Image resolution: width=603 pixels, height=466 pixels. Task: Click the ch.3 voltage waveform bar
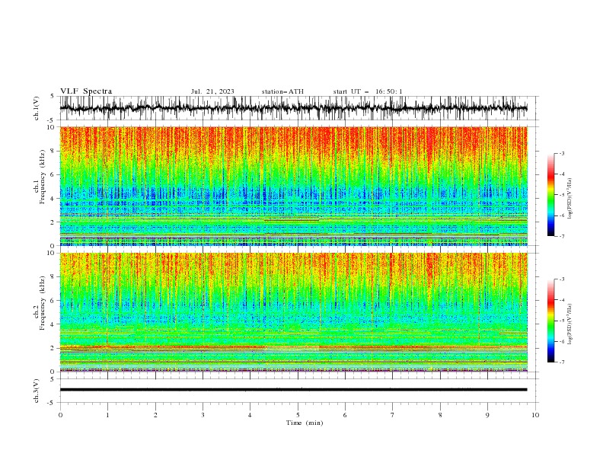tap(293, 390)
